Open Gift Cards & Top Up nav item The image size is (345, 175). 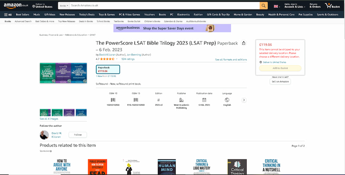coord(218,15)
